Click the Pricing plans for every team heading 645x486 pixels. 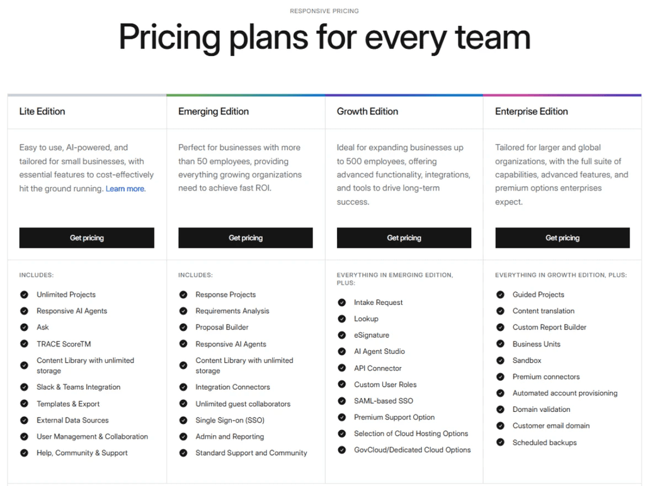[x=324, y=38]
